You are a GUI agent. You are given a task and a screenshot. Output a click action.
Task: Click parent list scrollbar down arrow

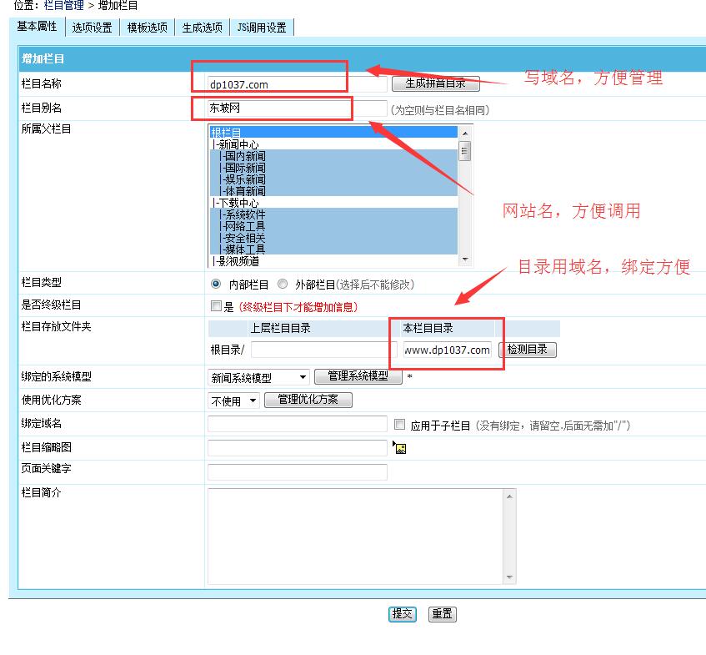[x=465, y=259]
